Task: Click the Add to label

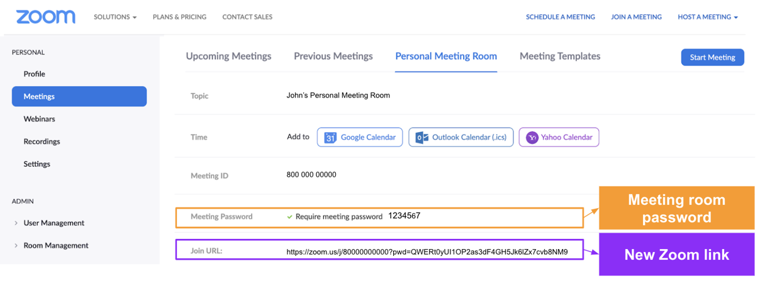Action: pos(298,136)
